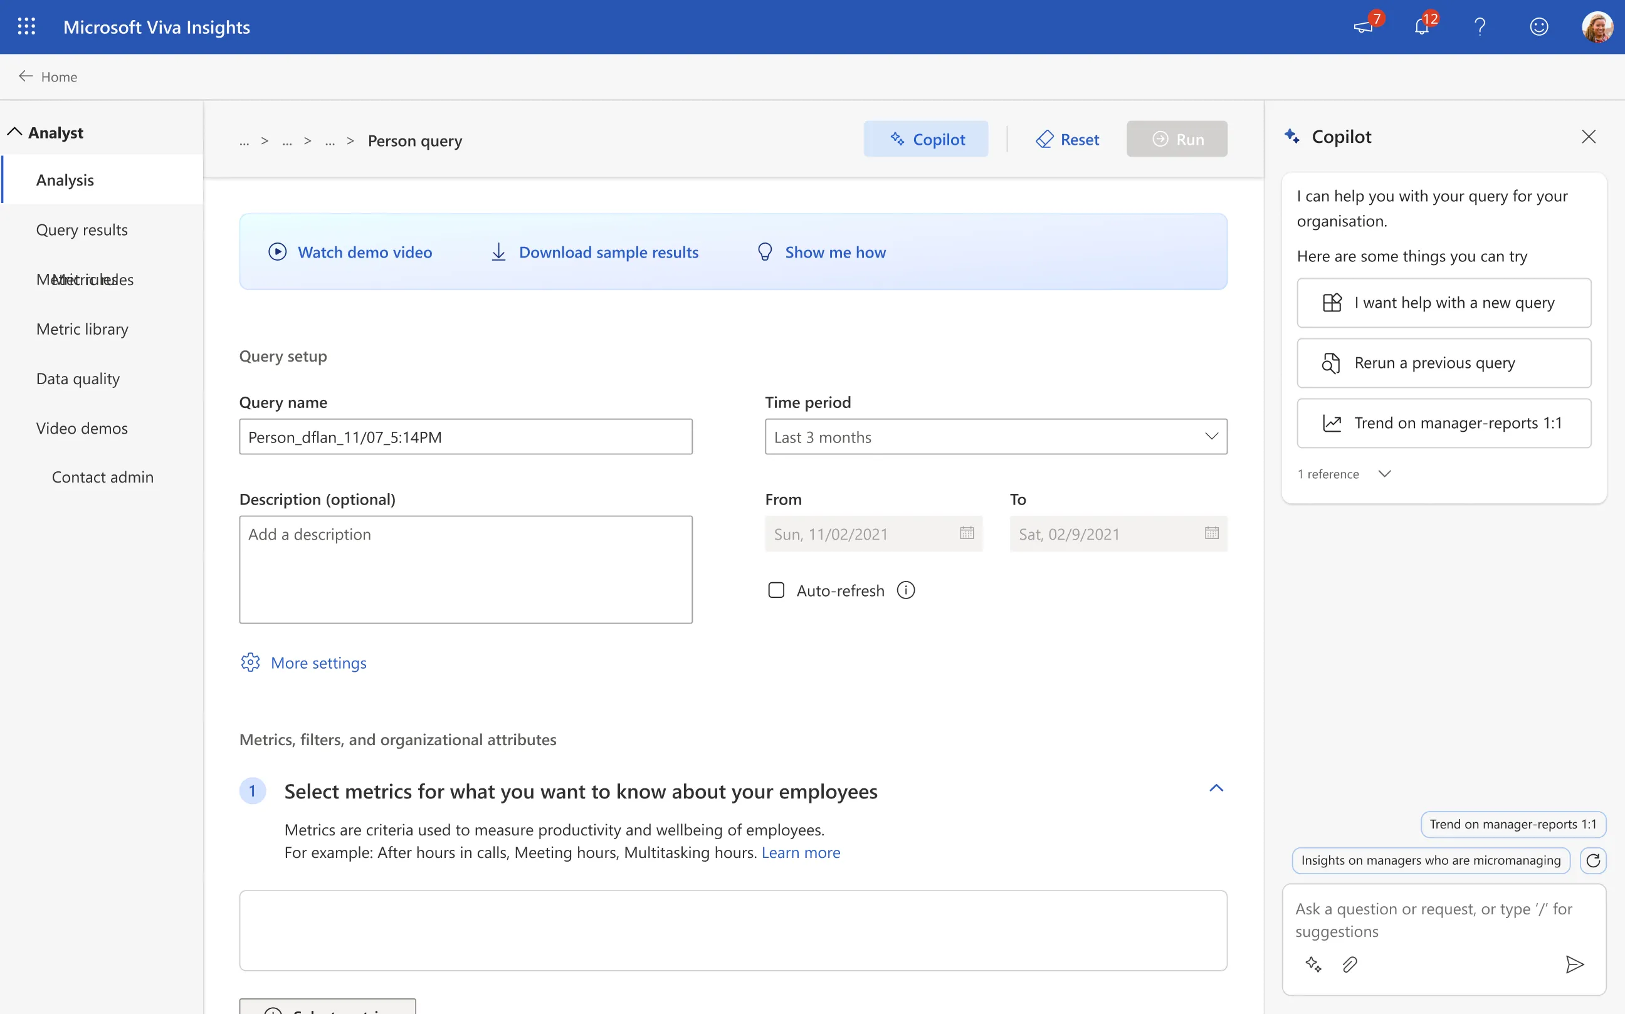The width and height of the screenshot is (1625, 1014).
Task: Open the More settings link
Action: click(x=318, y=663)
